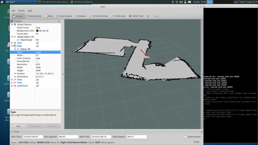
Task: Open the mail envelope tray icon
Action: point(189,2)
